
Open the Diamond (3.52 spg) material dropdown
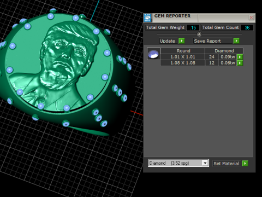[205, 163]
